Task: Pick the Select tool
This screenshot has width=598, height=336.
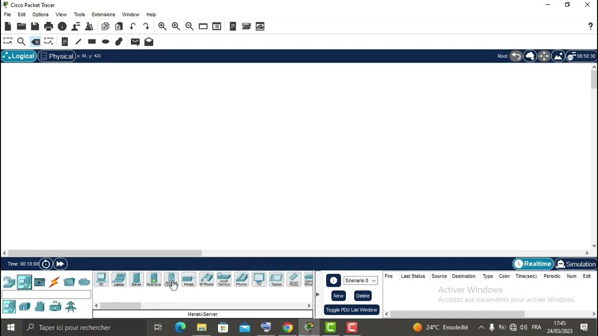Action: [x=8, y=42]
